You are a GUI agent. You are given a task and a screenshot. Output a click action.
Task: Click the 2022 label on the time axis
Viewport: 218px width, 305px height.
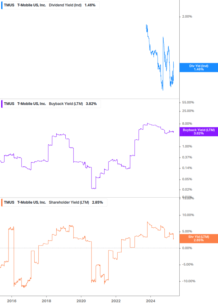point(116,301)
